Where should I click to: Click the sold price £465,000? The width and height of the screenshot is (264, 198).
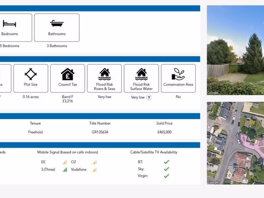point(164,132)
